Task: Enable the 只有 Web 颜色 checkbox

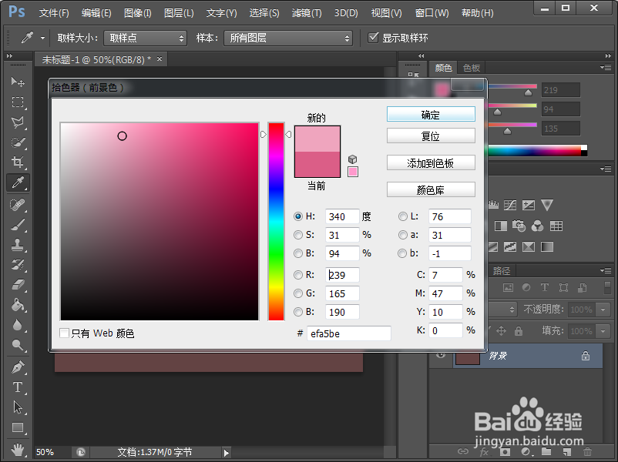Action: [65, 333]
